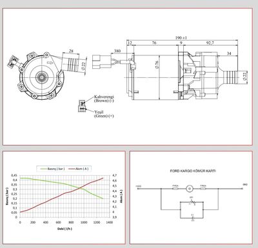This screenshot has width=258, height=248.
Task: Select the 600 tick on the flow axis
Action: pos(58,222)
